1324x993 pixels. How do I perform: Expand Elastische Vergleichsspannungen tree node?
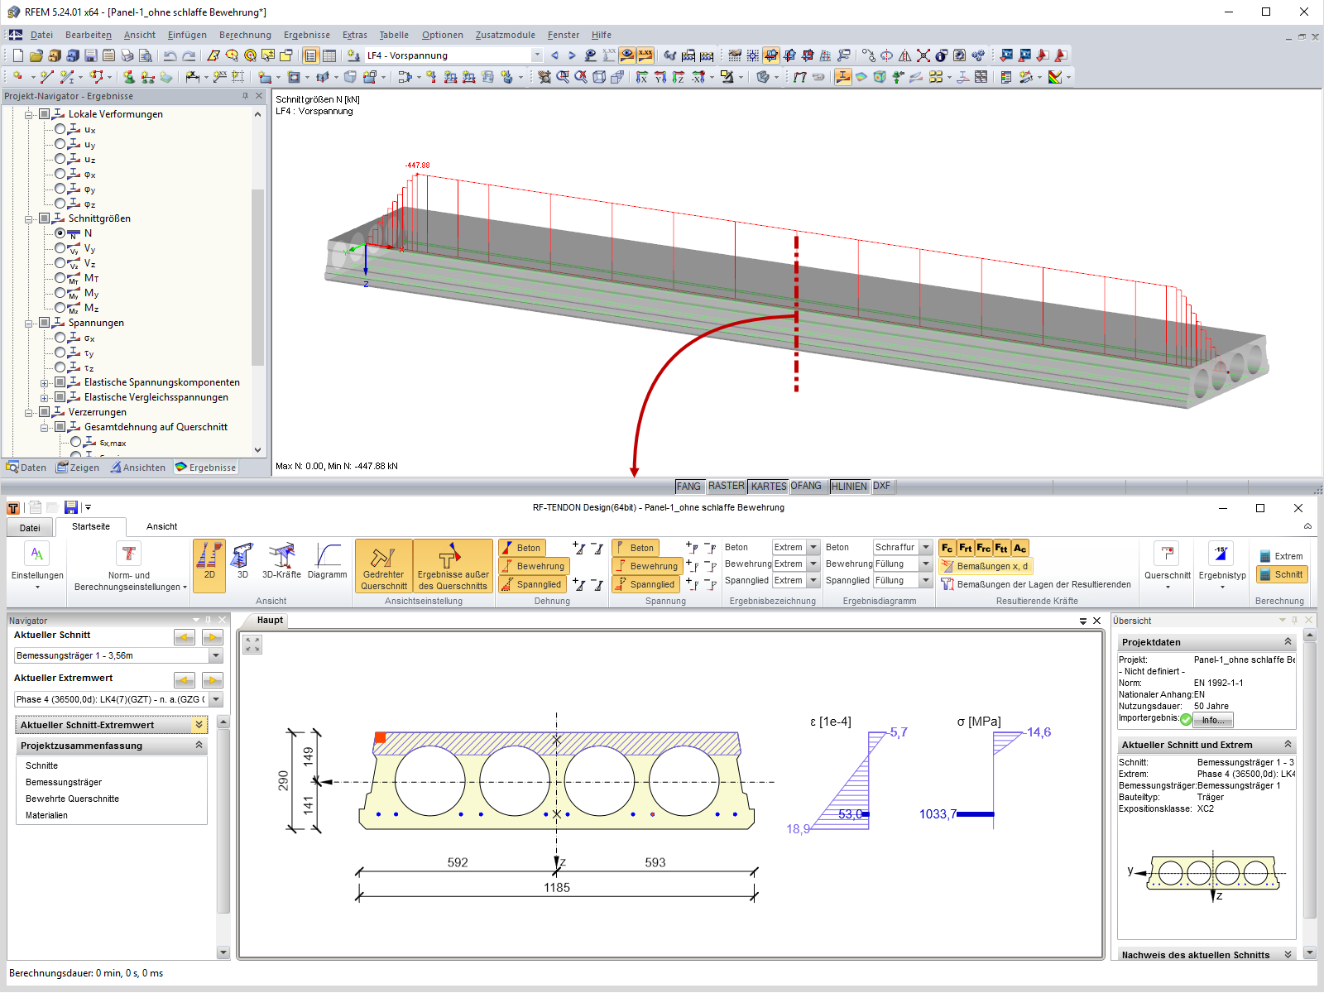click(x=45, y=397)
